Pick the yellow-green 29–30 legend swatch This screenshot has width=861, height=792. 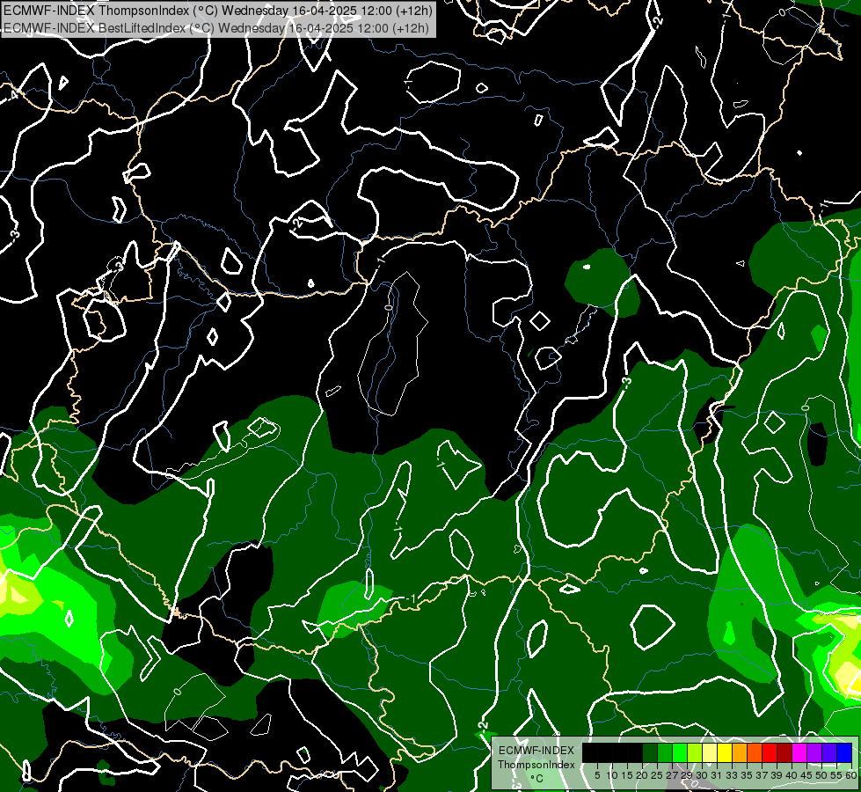click(x=695, y=752)
